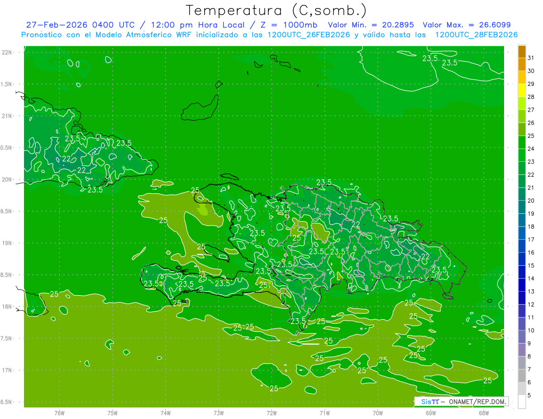Click the teal swatch between 19 and 20
The height and width of the screenshot is (419, 543).
[x=522, y=207]
